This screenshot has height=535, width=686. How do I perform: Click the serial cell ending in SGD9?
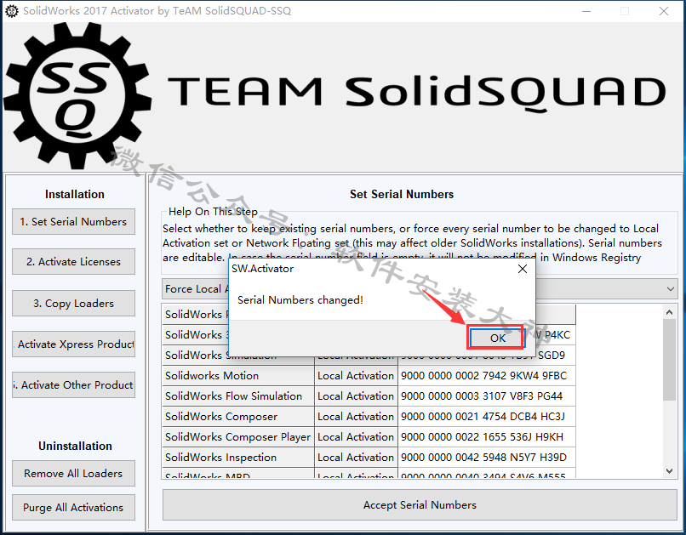click(x=556, y=355)
